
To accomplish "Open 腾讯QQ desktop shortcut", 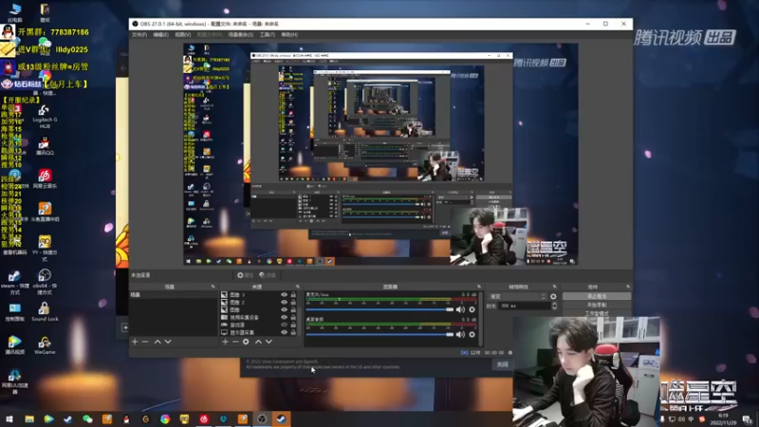I will tap(45, 147).
